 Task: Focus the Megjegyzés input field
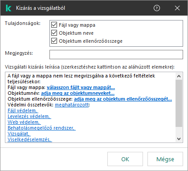(x=116, y=54)
